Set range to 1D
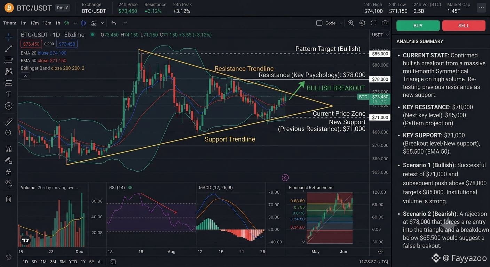The width and height of the screenshot is (490, 267). (25, 261)
